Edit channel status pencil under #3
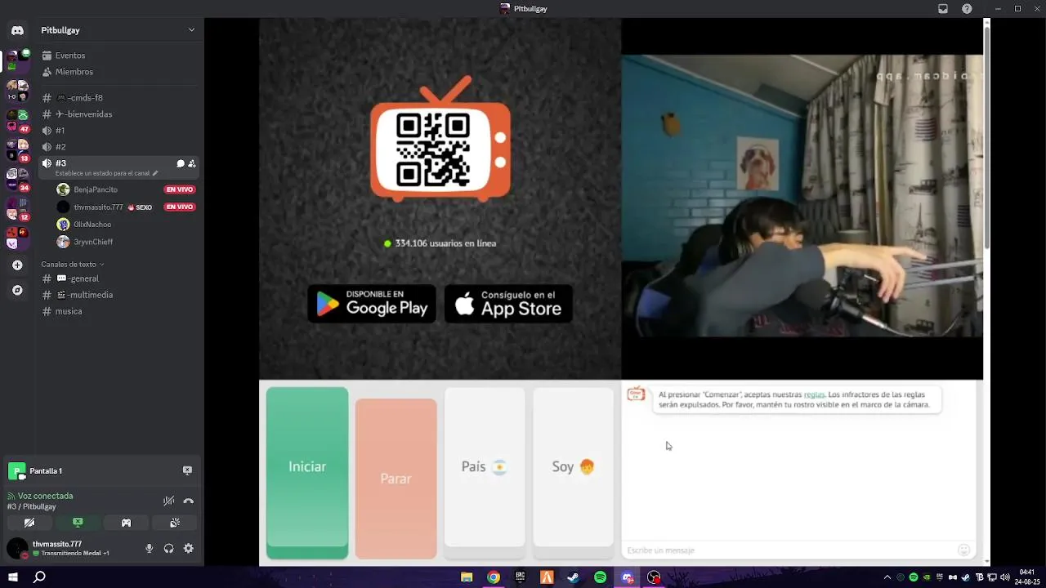The width and height of the screenshot is (1046, 588). (155, 173)
